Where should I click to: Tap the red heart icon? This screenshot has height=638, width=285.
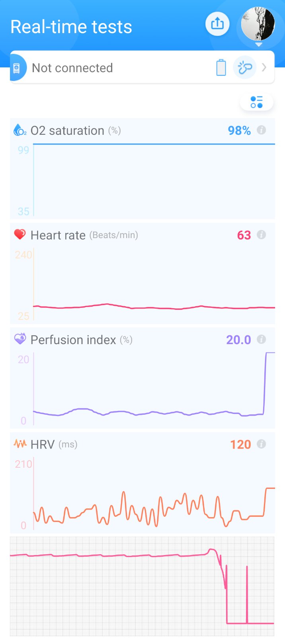point(20,234)
